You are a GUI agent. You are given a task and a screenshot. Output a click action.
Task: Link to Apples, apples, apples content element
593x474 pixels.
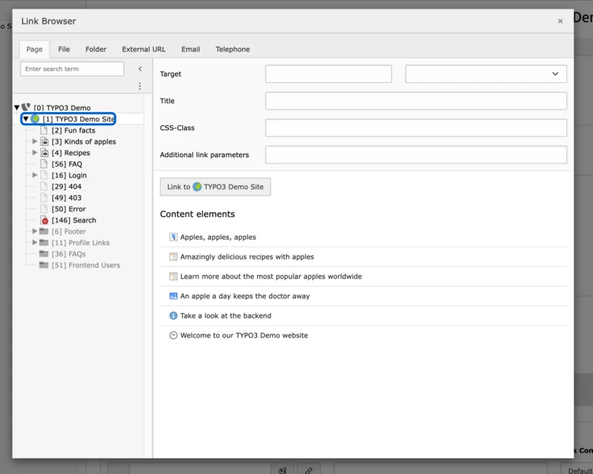click(218, 237)
